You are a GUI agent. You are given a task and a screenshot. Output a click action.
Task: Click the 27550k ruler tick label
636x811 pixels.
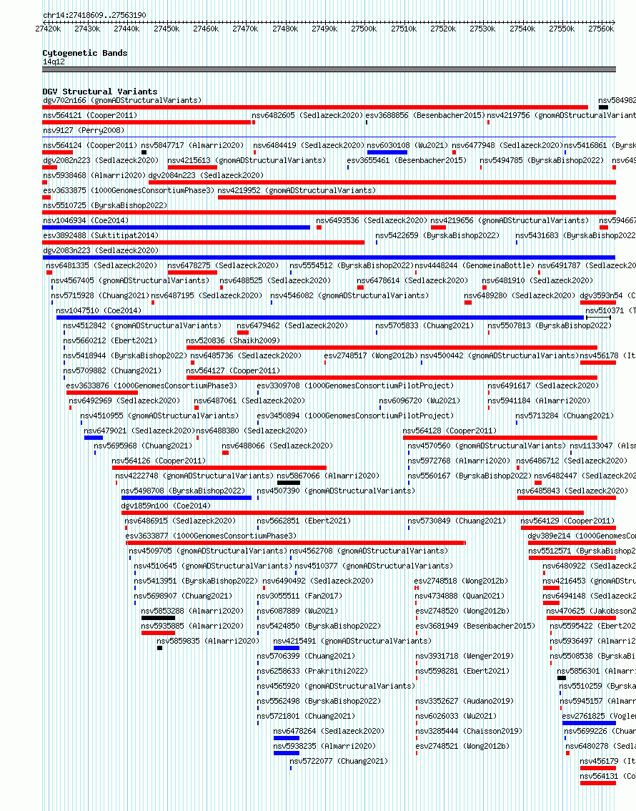(562, 29)
